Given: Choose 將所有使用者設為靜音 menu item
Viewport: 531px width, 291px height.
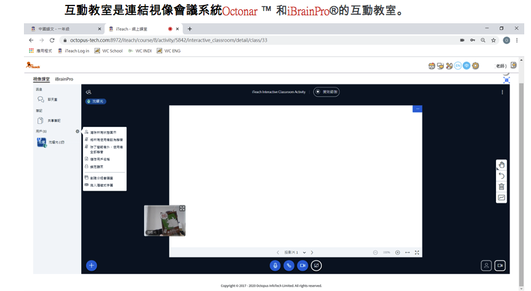Looking at the screenshot, I should pyautogui.click(x=104, y=140).
